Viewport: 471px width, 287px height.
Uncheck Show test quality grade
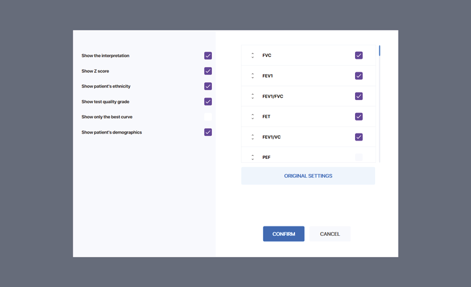pos(208,102)
